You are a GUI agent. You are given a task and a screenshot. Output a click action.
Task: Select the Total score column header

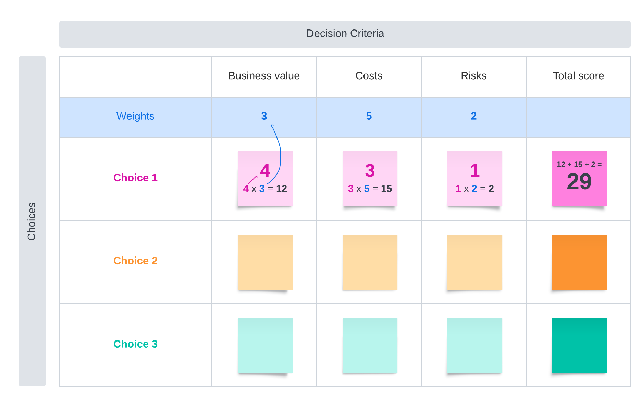click(578, 76)
